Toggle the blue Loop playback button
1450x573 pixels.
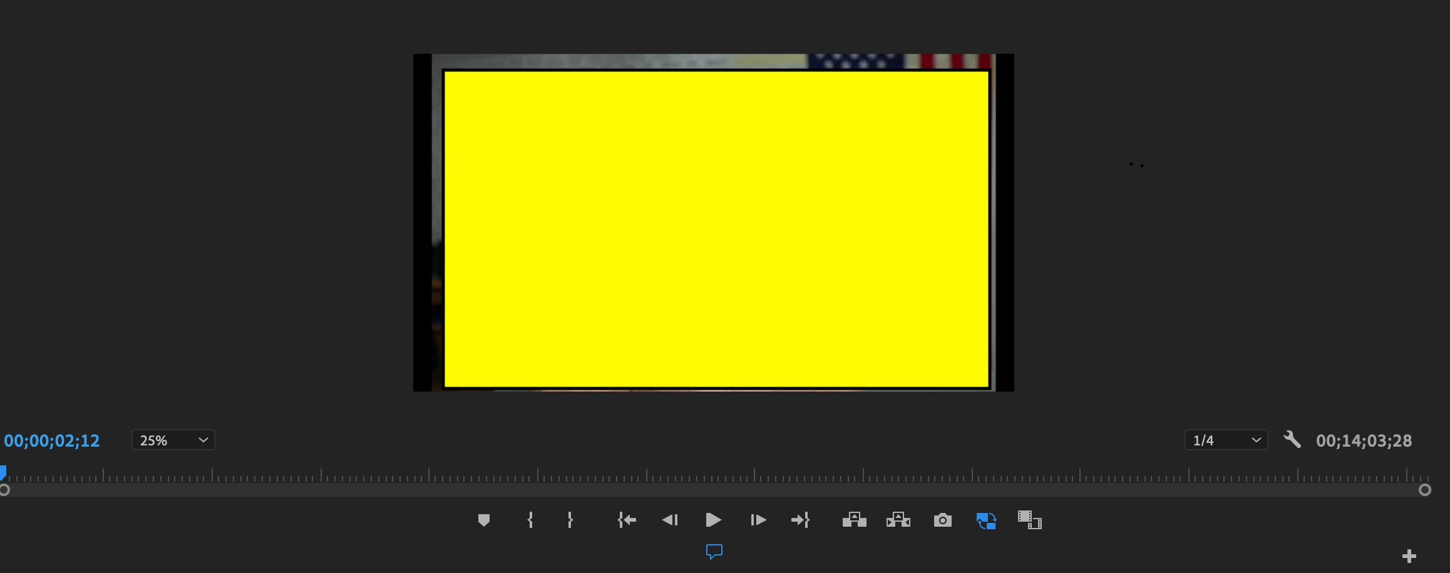986,520
